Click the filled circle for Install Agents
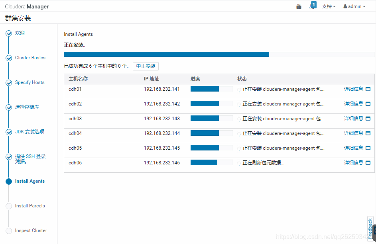Viewport: 376px width, 244px height. (9, 182)
